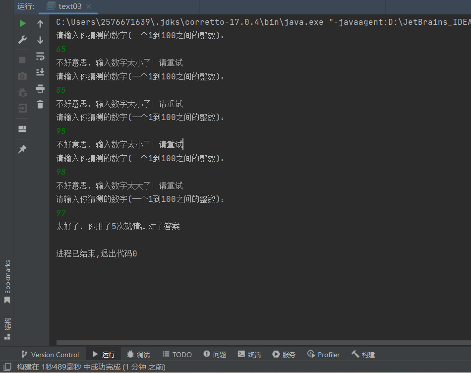Open run configuration wrench icon
The width and height of the screenshot is (471, 373).
(x=22, y=40)
